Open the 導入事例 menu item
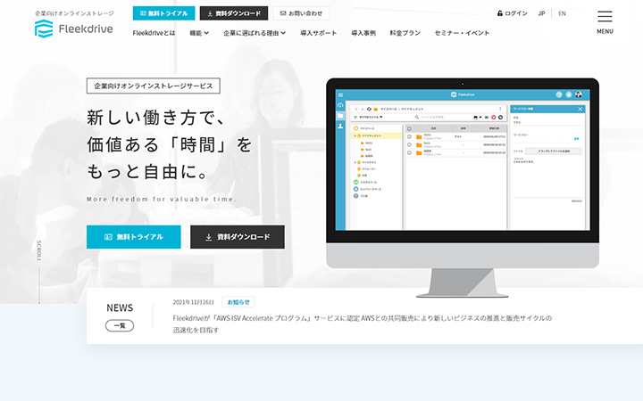This screenshot has height=401, width=643. pyautogui.click(x=363, y=33)
